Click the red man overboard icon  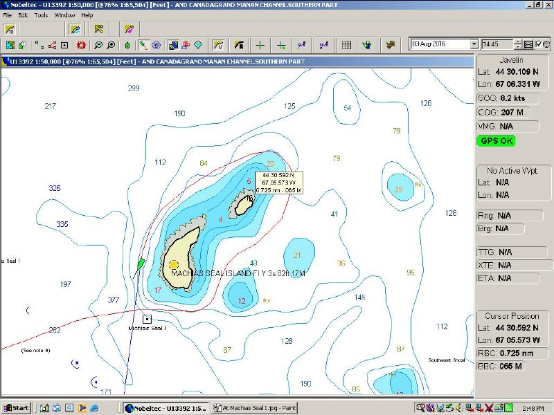pos(81,45)
